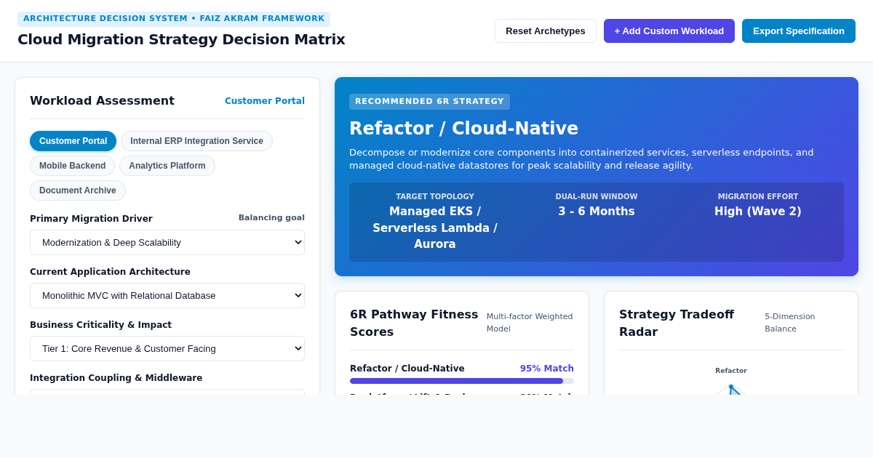Viewport: 873px width, 458px height.
Task: Open the Primary Migration Driver dropdown
Action: pyautogui.click(x=167, y=242)
